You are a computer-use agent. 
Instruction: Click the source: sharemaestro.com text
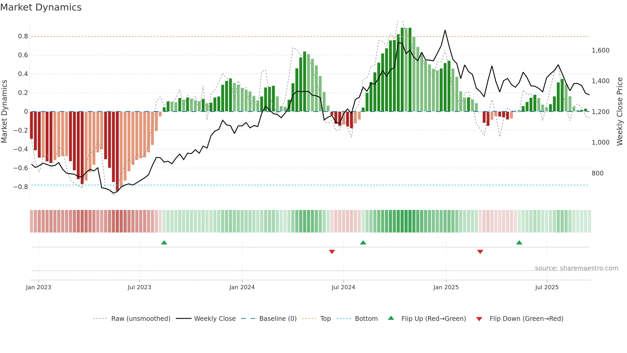coord(577,268)
